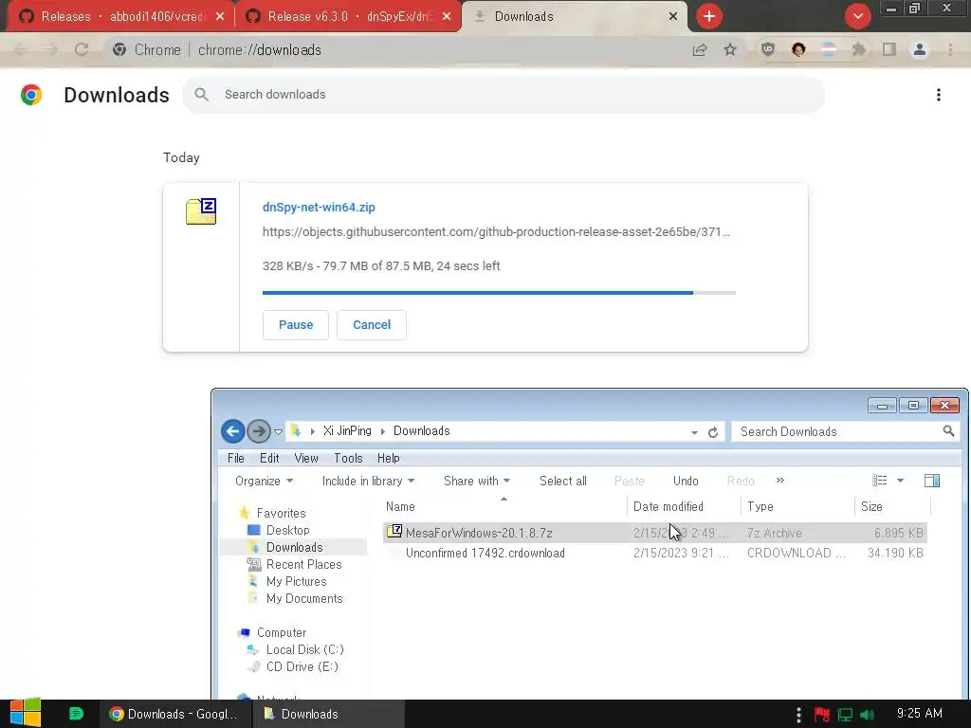Click the browser forward arrow

point(51,50)
